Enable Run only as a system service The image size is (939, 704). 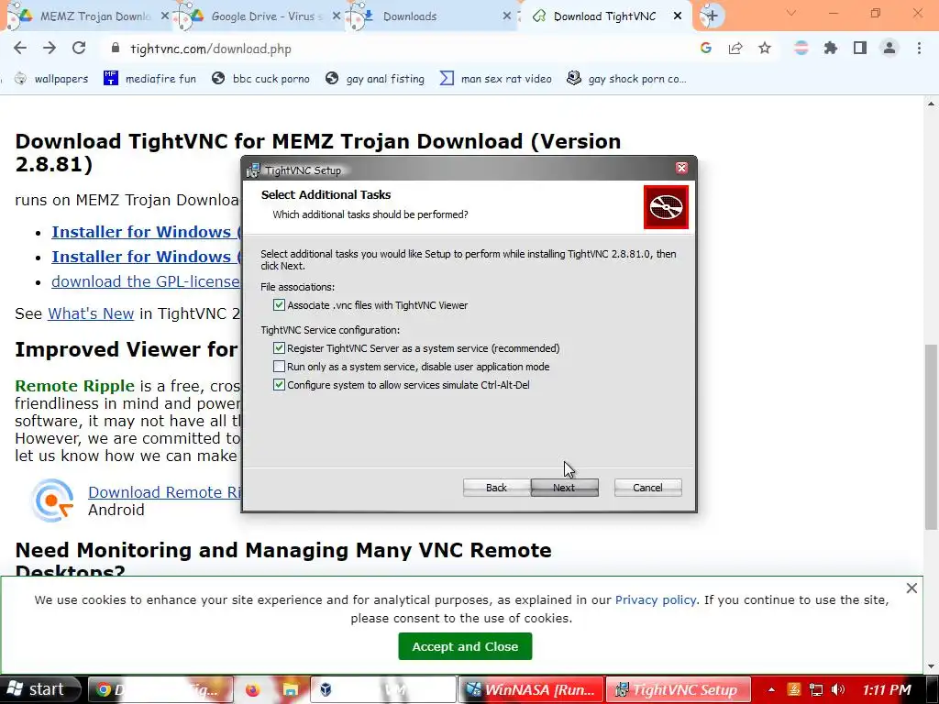[x=279, y=367]
